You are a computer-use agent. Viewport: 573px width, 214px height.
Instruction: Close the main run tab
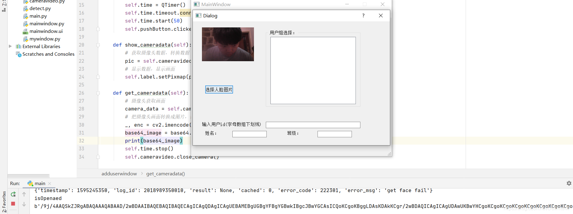(50, 184)
